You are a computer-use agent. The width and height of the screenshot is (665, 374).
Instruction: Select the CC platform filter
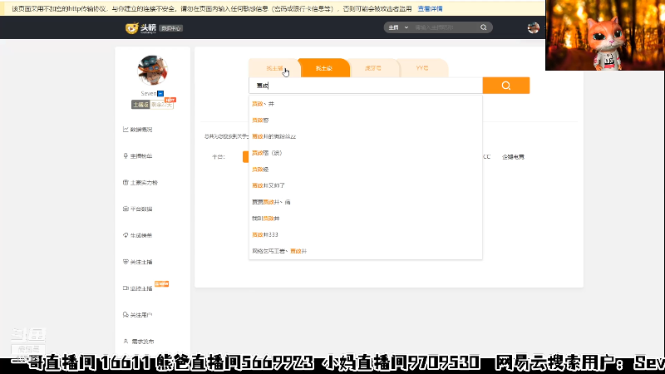486,157
